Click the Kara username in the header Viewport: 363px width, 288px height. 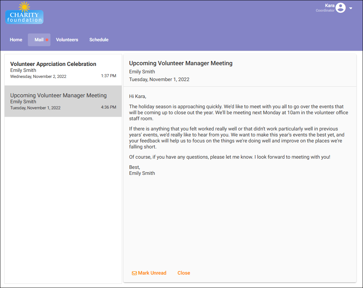click(x=329, y=6)
